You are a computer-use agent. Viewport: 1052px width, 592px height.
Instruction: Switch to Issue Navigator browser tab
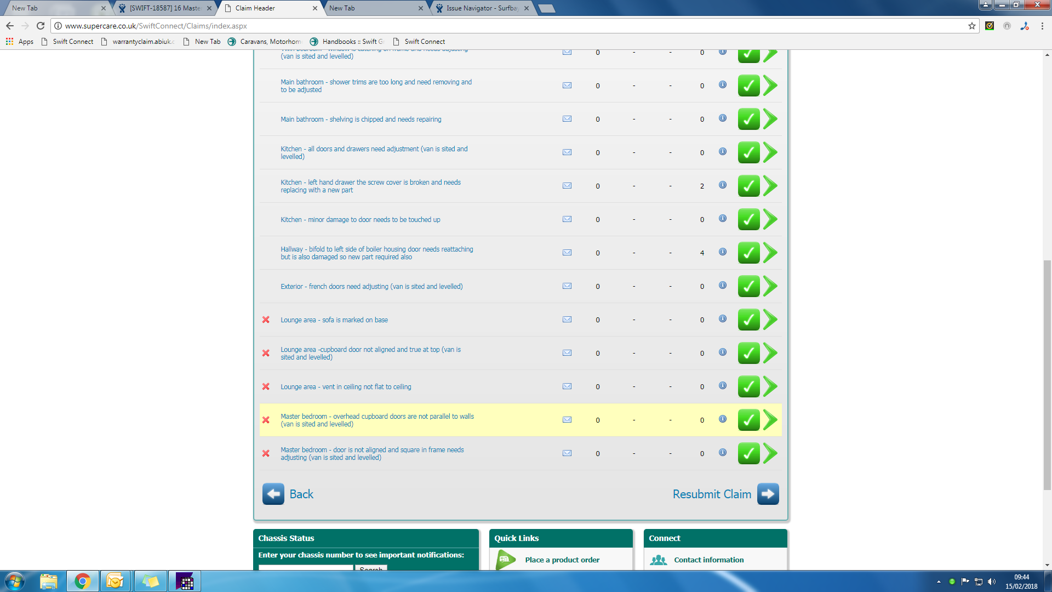coord(481,8)
